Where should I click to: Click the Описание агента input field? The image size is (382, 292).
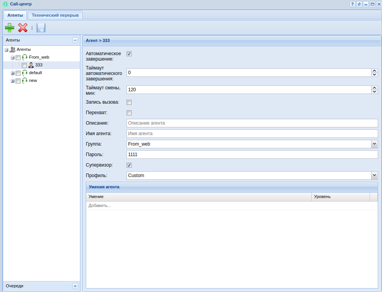tap(252, 123)
